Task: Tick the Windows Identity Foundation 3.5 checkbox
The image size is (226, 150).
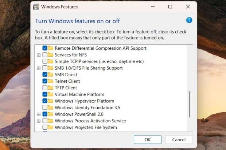Action: click(x=45, y=108)
